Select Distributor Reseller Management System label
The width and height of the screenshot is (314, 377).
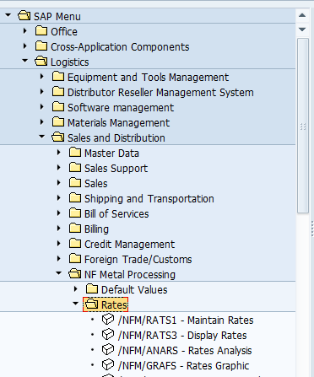160,93
